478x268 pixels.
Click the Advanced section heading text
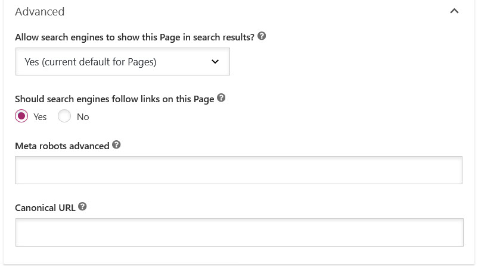tap(39, 12)
